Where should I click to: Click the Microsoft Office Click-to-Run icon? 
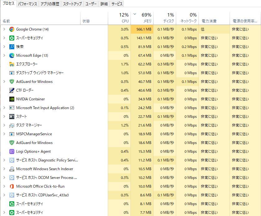point(12,186)
